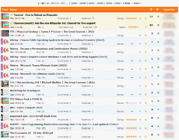Click magazine category icon of The Economist
The height and width of the screenshot is (140, 179).
click(x=5, y=134)
